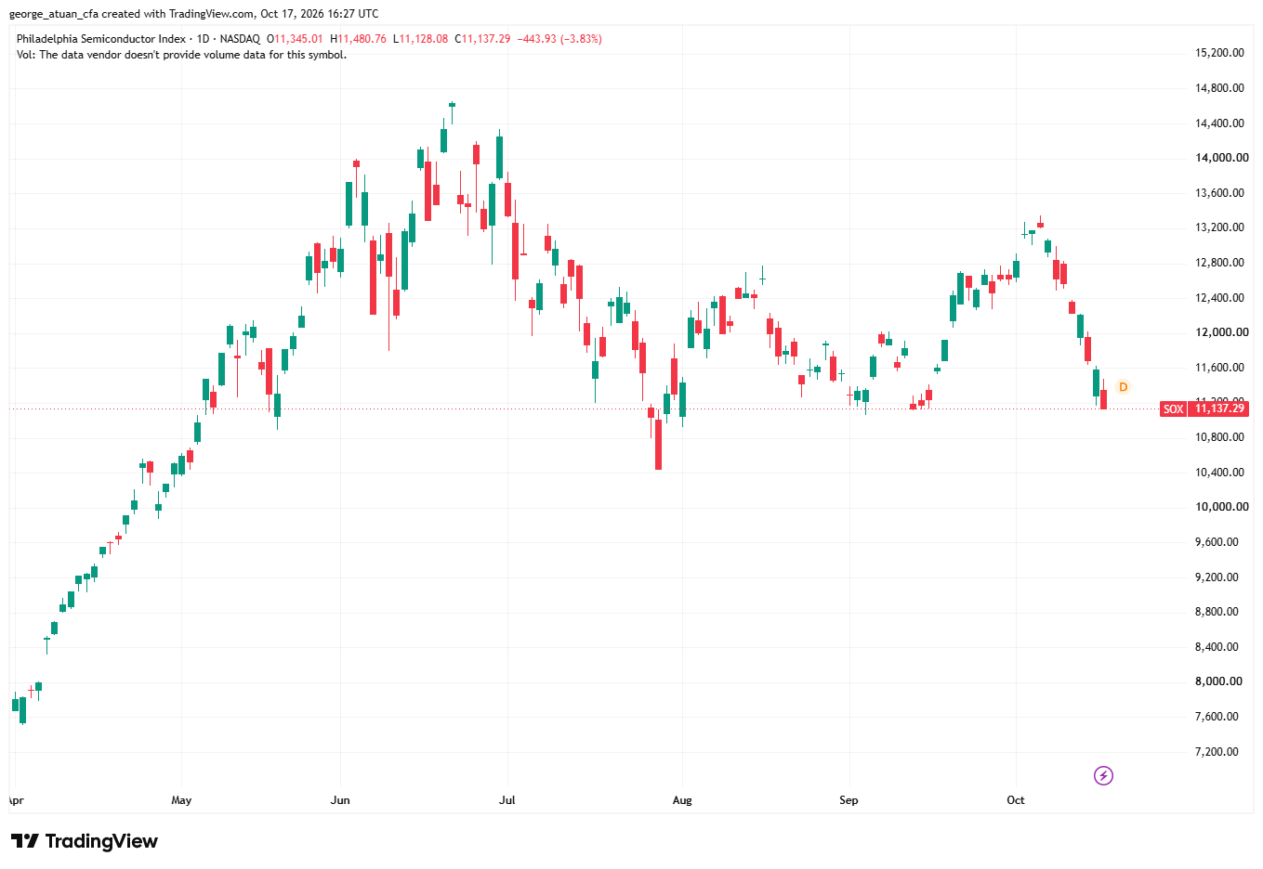Image resolution: width=1263 pixels, height=869 pixels.
Task: Click the 8,800.00 price axis label
Action: click(x=1217, y=612)
